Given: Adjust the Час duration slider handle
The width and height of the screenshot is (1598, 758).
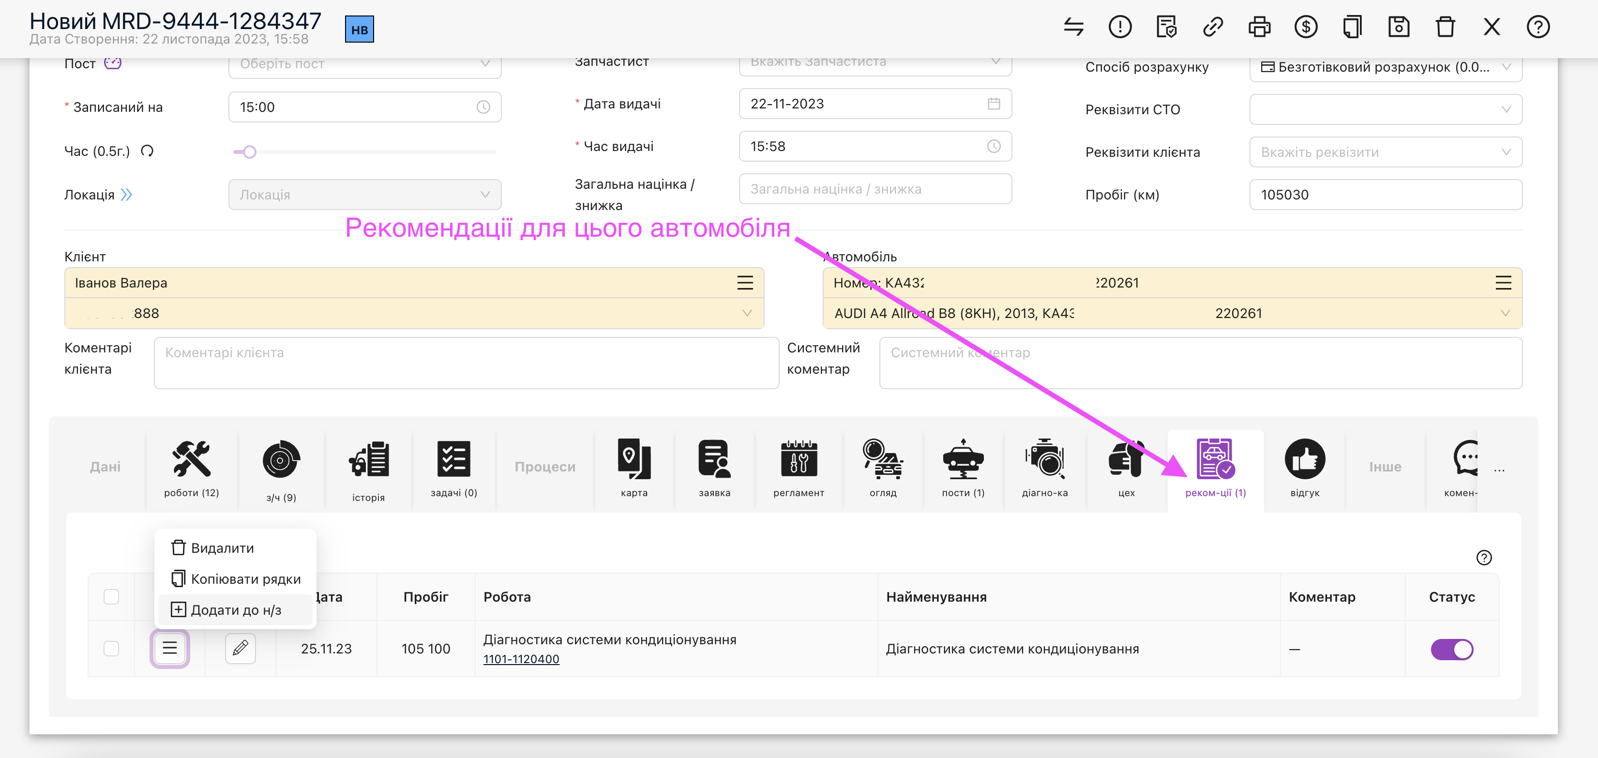Looking at the screenshot, I should 249,152.
